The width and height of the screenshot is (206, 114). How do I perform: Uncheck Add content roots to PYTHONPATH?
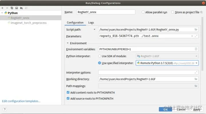68,92
